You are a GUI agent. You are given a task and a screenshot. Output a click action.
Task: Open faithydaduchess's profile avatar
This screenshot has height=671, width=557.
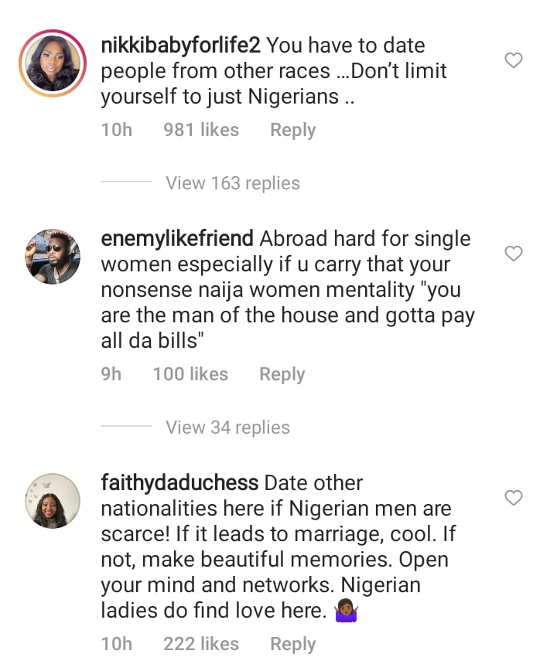click(x=52, y=501)
